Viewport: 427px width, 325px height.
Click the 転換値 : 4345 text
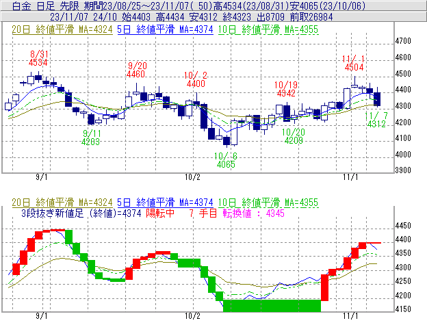coord(253,213)
